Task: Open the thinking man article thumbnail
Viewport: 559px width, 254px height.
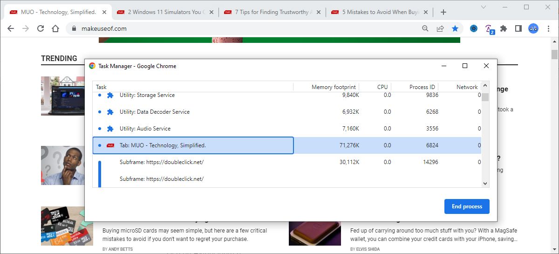Action: point(63,165)
